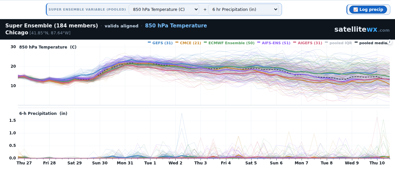This screenshot has width=395, height=171.
Task: Toggle CMCE (21) legend entry
Action: (x=188, y=43)
